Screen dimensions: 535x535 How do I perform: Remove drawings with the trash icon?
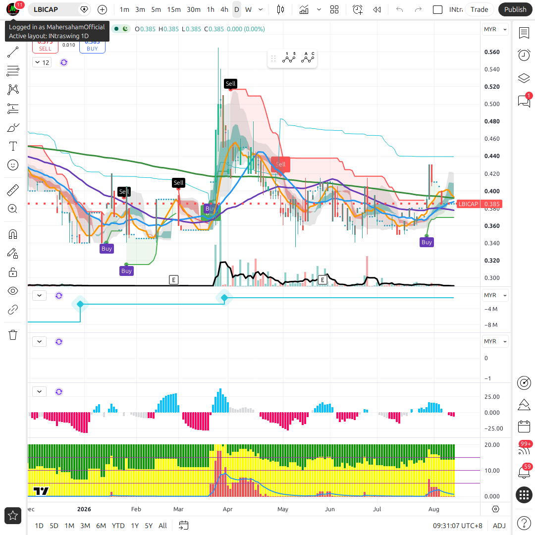click(13, 335)
